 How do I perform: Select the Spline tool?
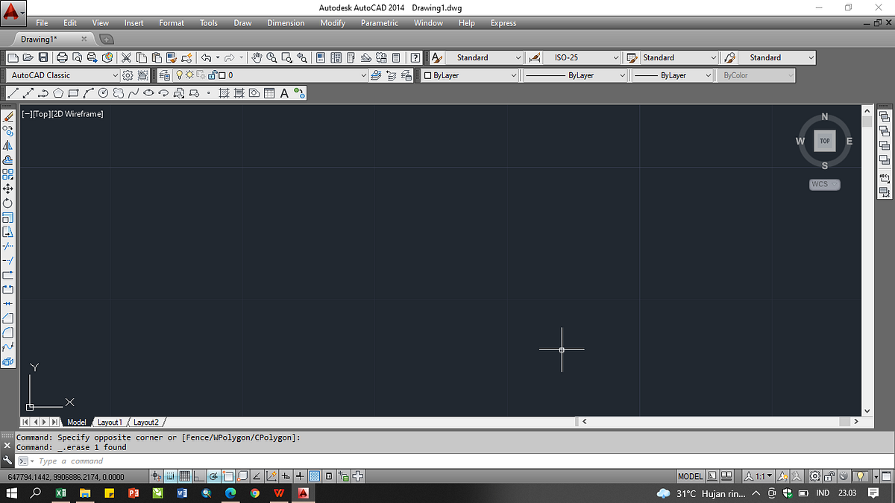coord(132,92)
